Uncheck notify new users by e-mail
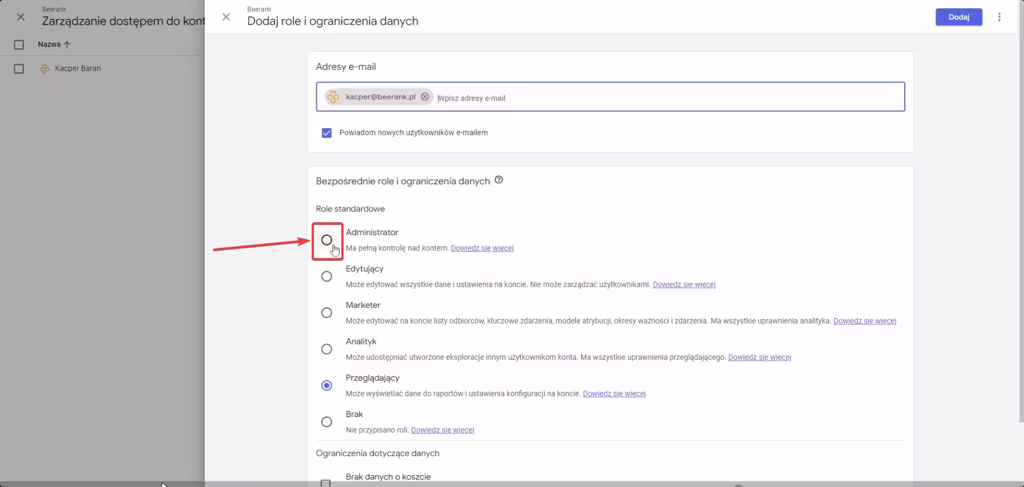The height and width of the screenshot is (487, 1024). tap(327, 133)
